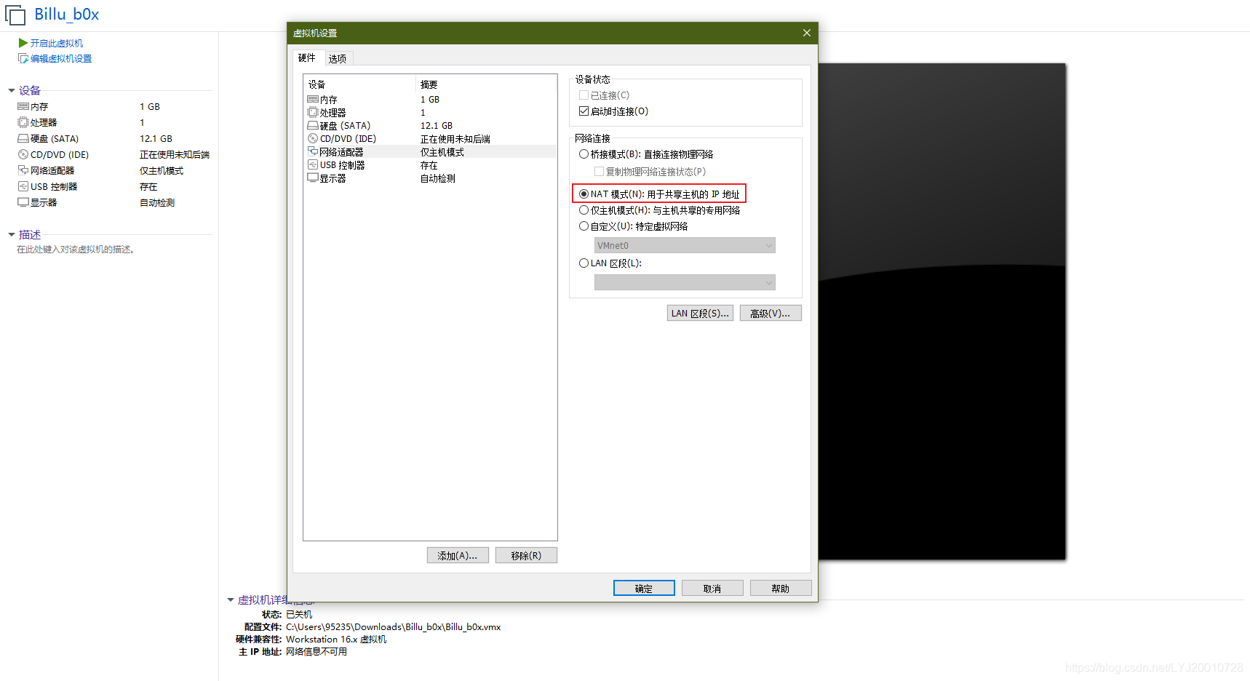The image size is (1250, 681).
Task: Switch to the 硬件 tab
Action: (307, 58)
